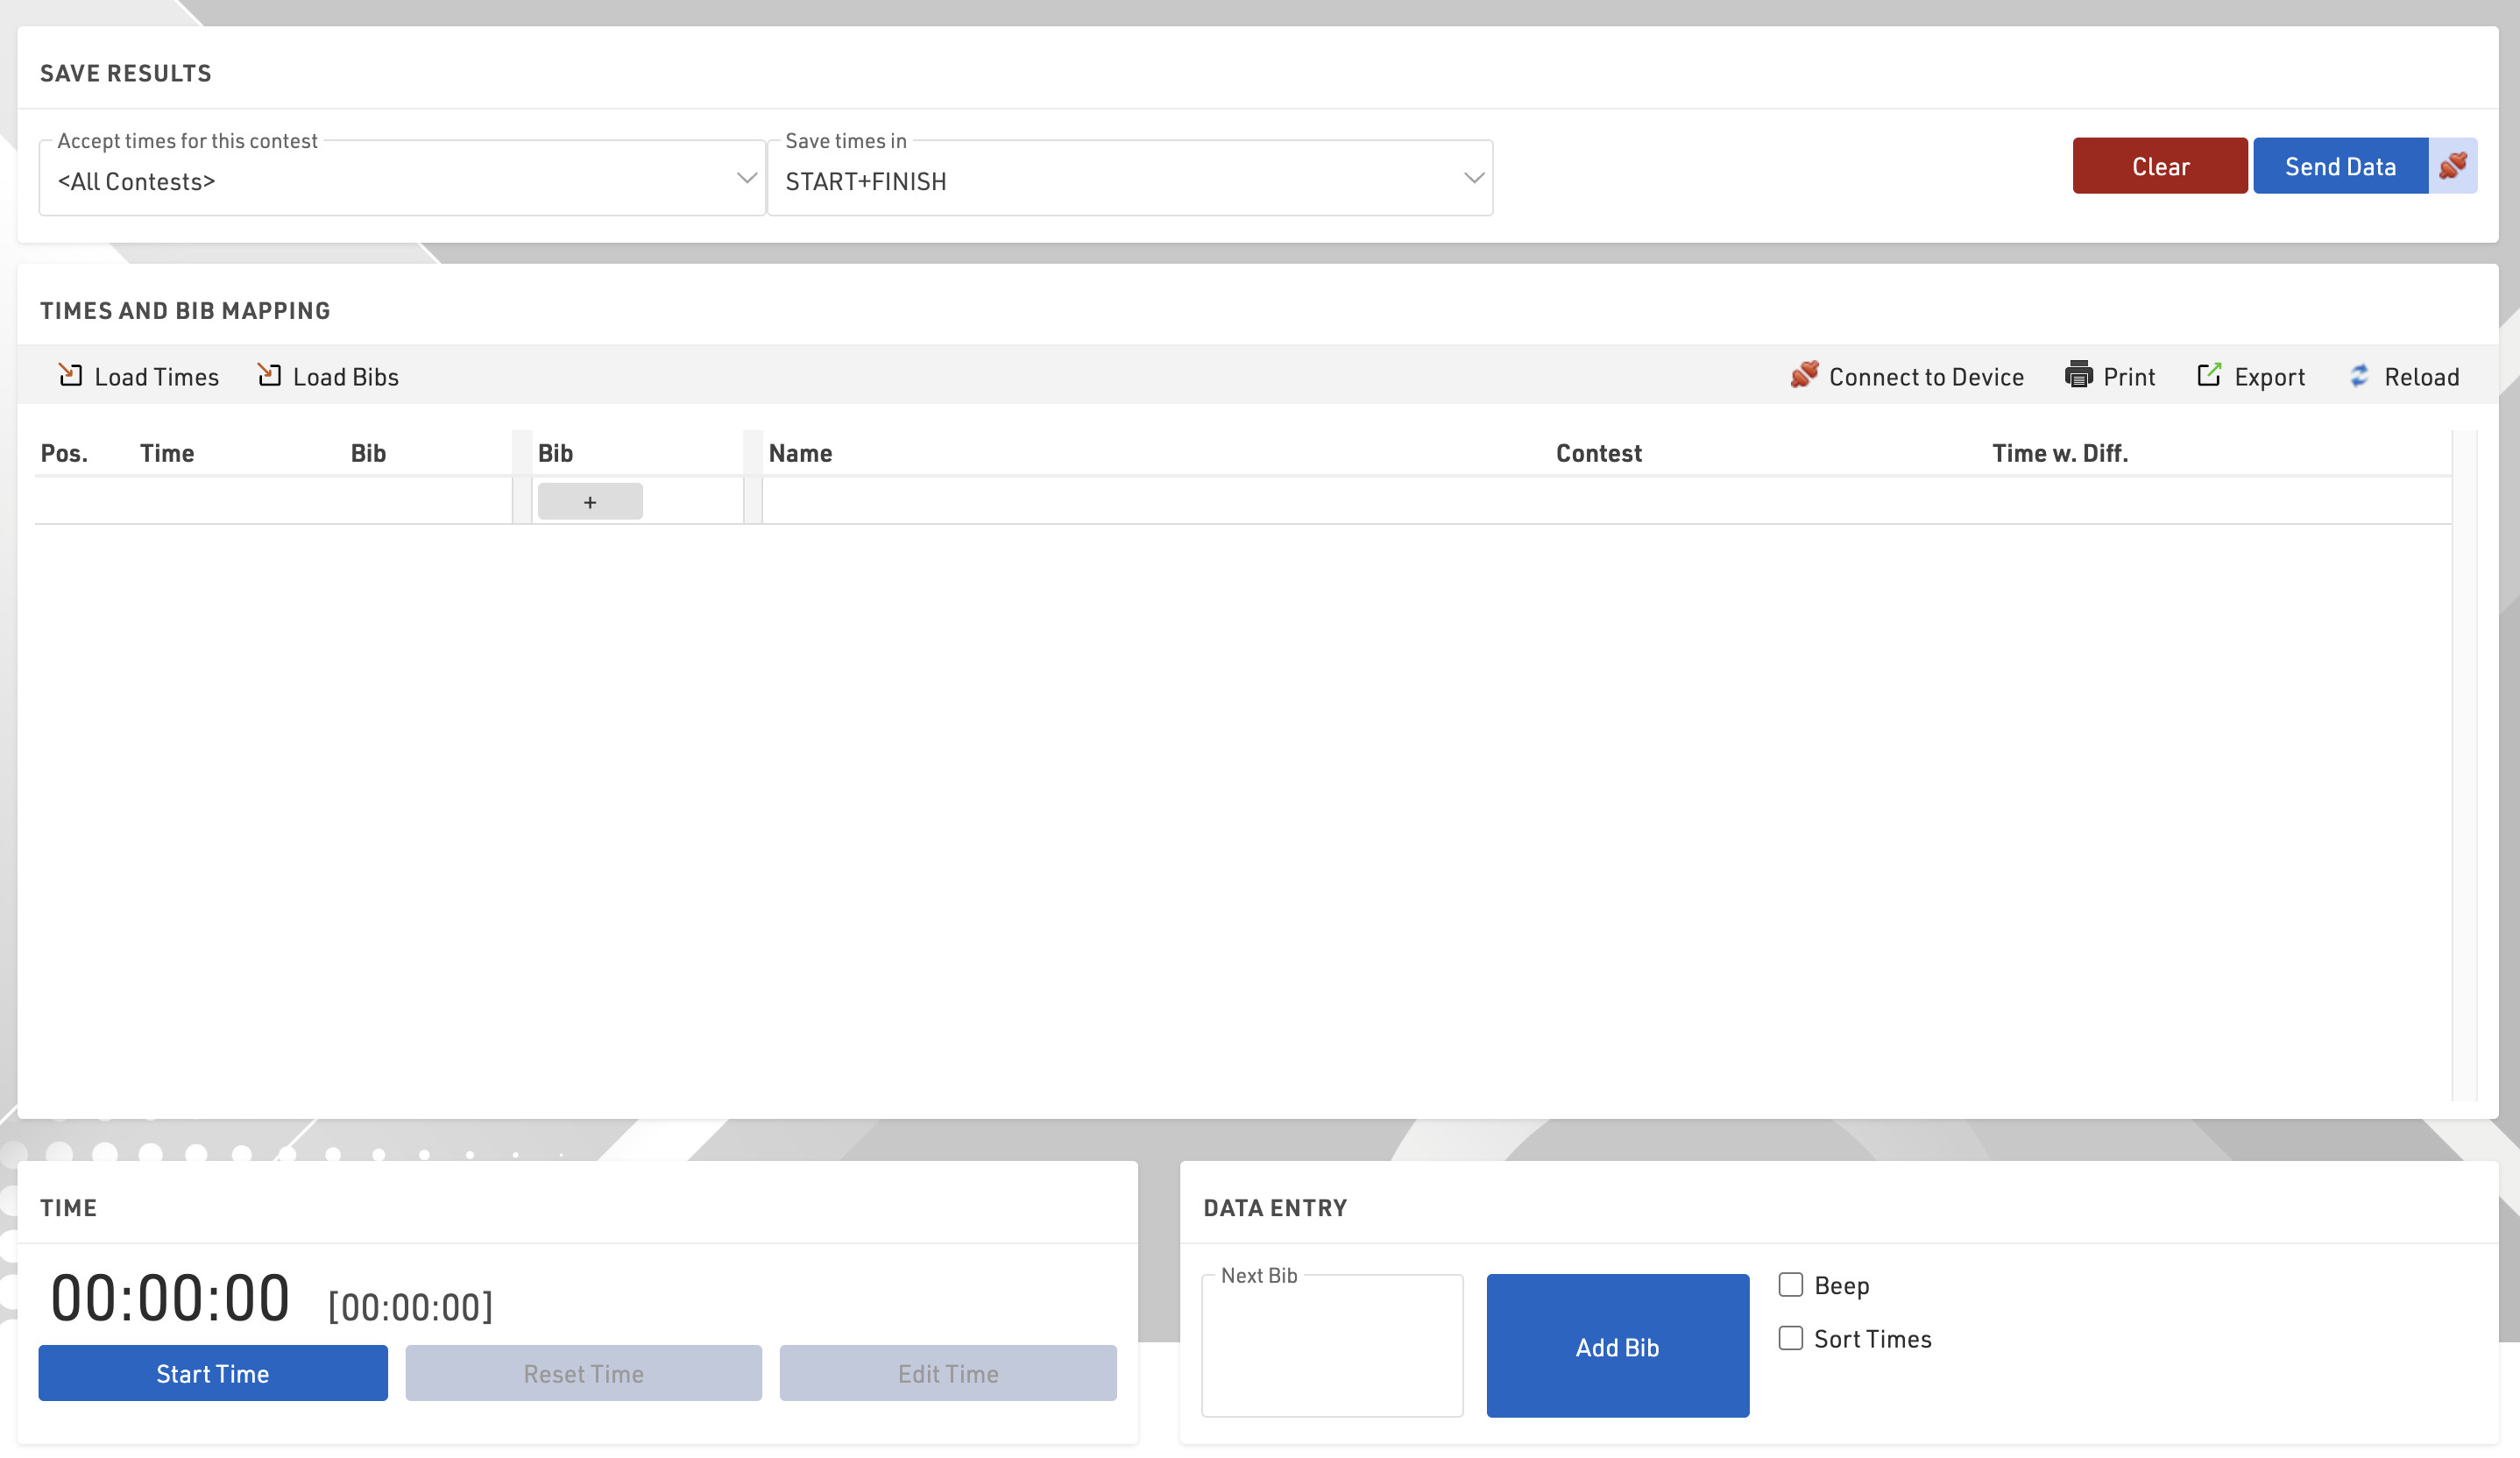The image size is (2520, 1458).
Task: Click the chevron arrow beside START+FINISH
Action: [x=1473, y=179]
